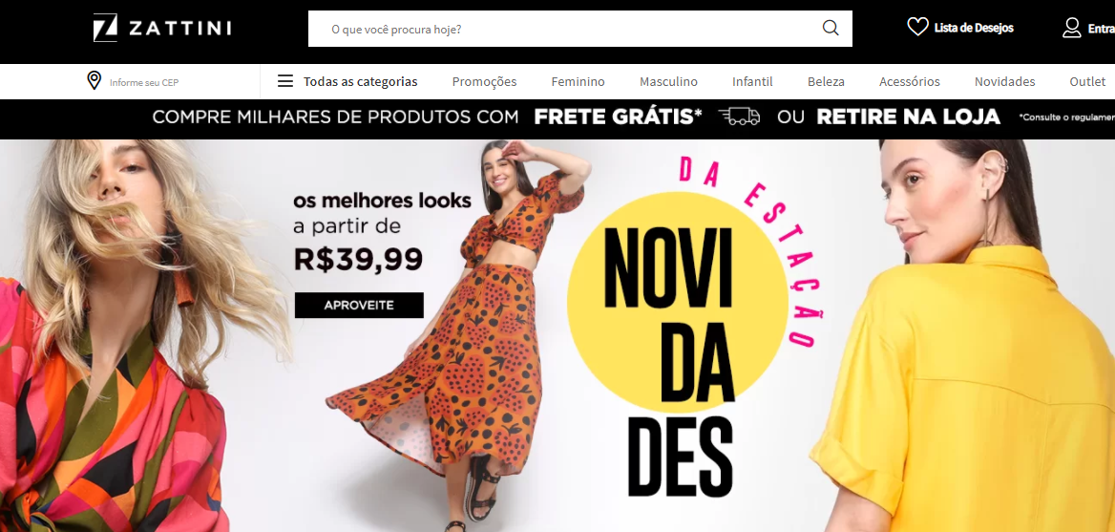The height and width of the screenshot is (532, 1115).
Task: Click the location pin icon
Action: (94, 80)
